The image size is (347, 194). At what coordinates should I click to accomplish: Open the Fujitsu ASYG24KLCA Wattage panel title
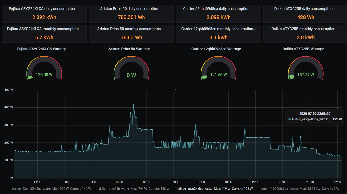click(42, 49)
